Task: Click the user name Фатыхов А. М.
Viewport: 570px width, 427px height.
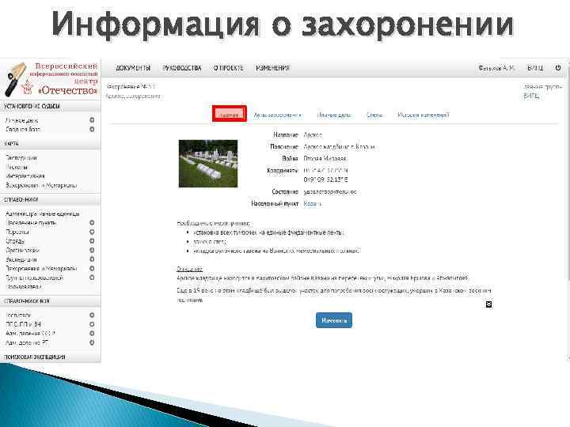Action: tap(496, 68)
